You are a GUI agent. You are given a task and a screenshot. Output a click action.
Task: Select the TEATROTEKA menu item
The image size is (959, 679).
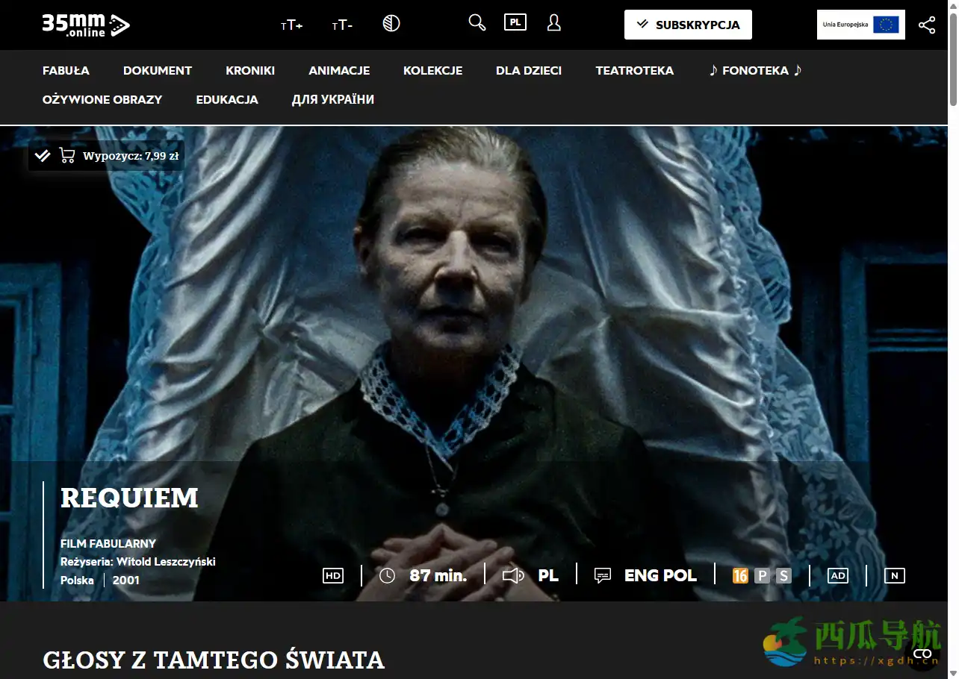point(634,70)
